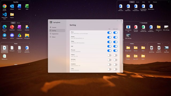
Task: Select the Music folder in Folders panel
Action: pyautogui.click(x=143, y=49)
